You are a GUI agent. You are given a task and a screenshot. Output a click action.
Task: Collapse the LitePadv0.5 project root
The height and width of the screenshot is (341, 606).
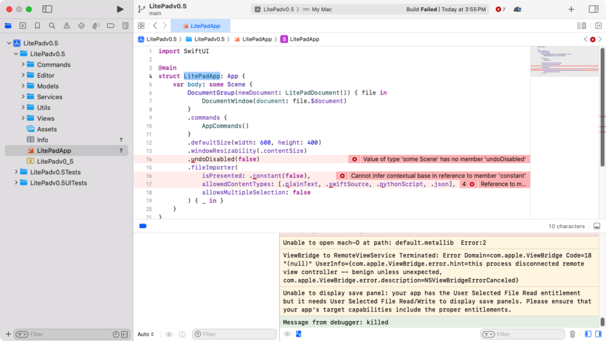coord(9,43)
